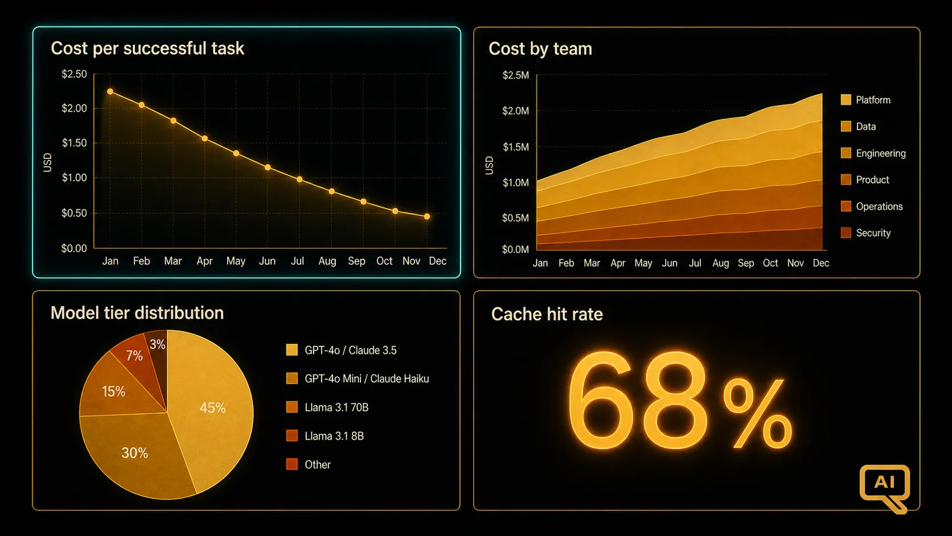Click the cost line point above Mar
This screenshot has width=952, height=536.
click(173, 121)
